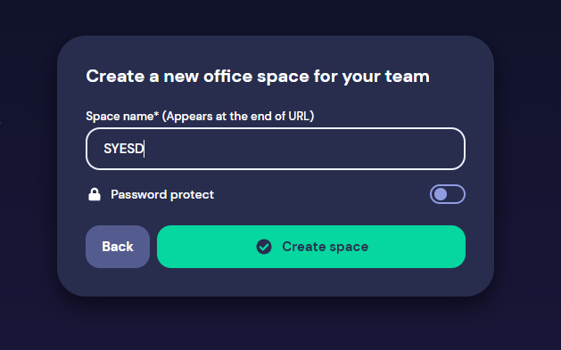Viewport: 561px width, 350px height.
Task: Click the Appears at the end of URL hint
Action: click(238, 116)
